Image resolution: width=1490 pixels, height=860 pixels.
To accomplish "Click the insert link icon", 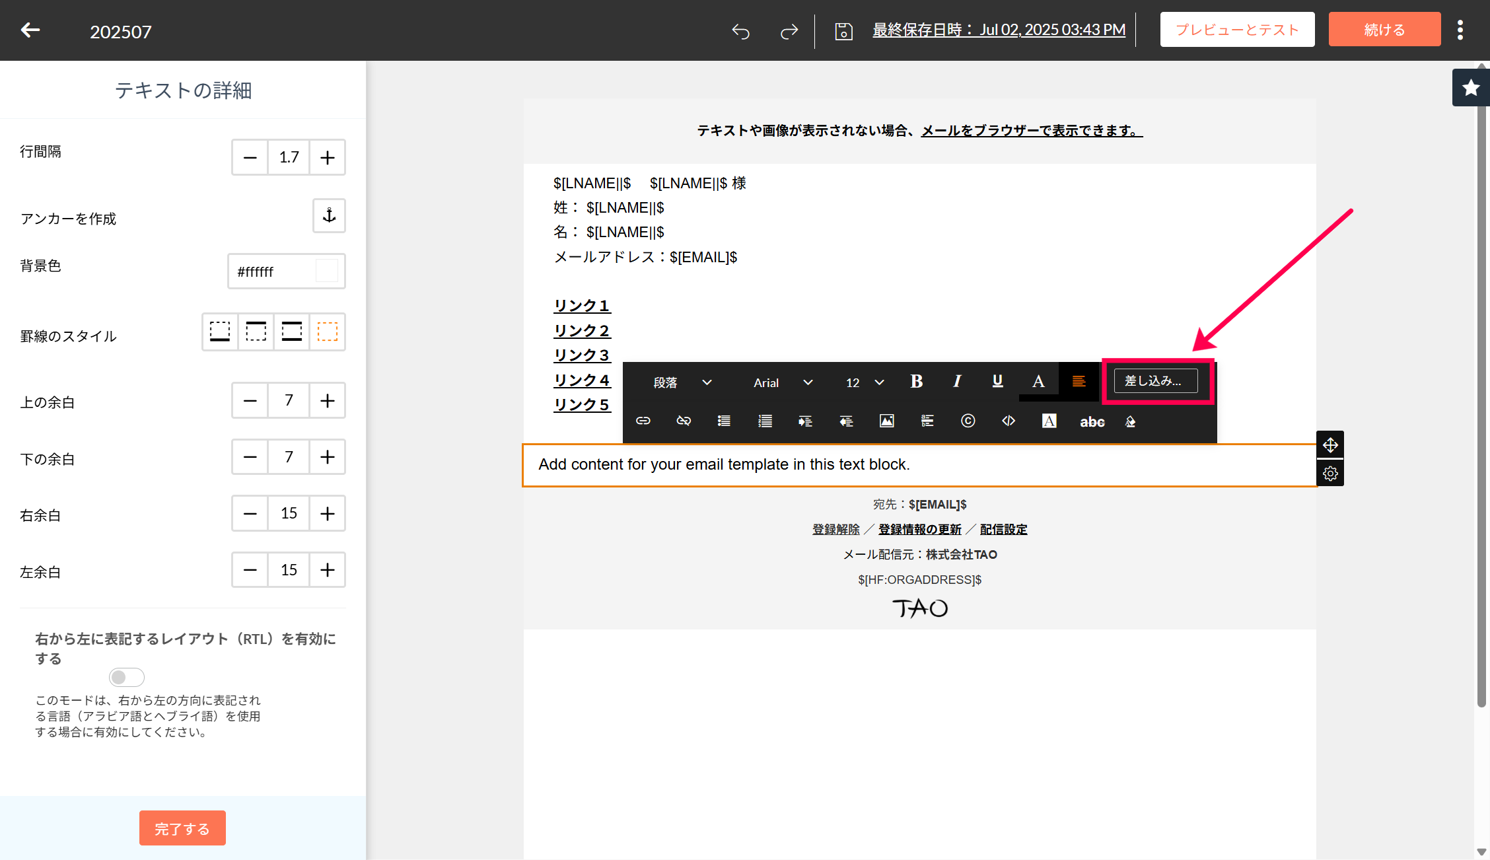I will 643,421.
